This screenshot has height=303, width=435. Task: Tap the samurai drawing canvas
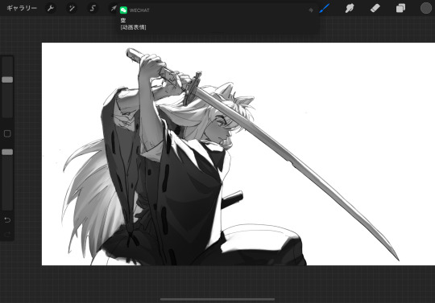(238, 154)
